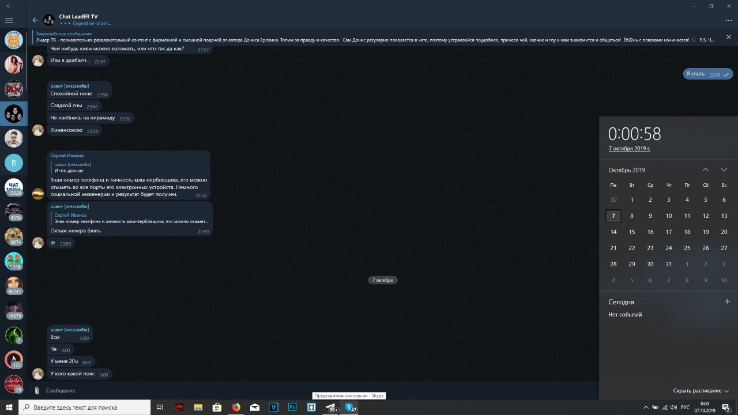Add a new event with plus icon
This screenshot has height=415, width=738.
[x=727, y=301]
